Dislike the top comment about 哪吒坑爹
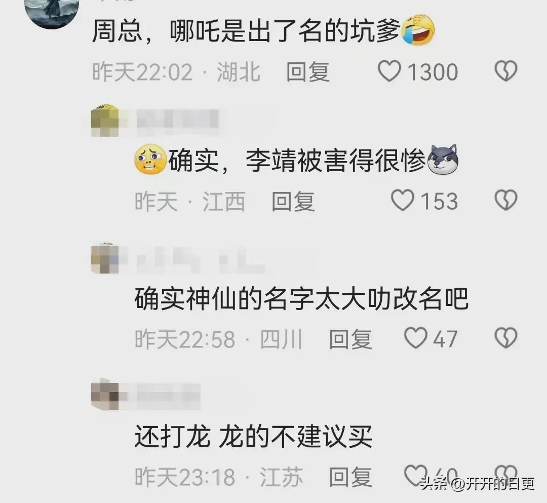 point(506,71)
